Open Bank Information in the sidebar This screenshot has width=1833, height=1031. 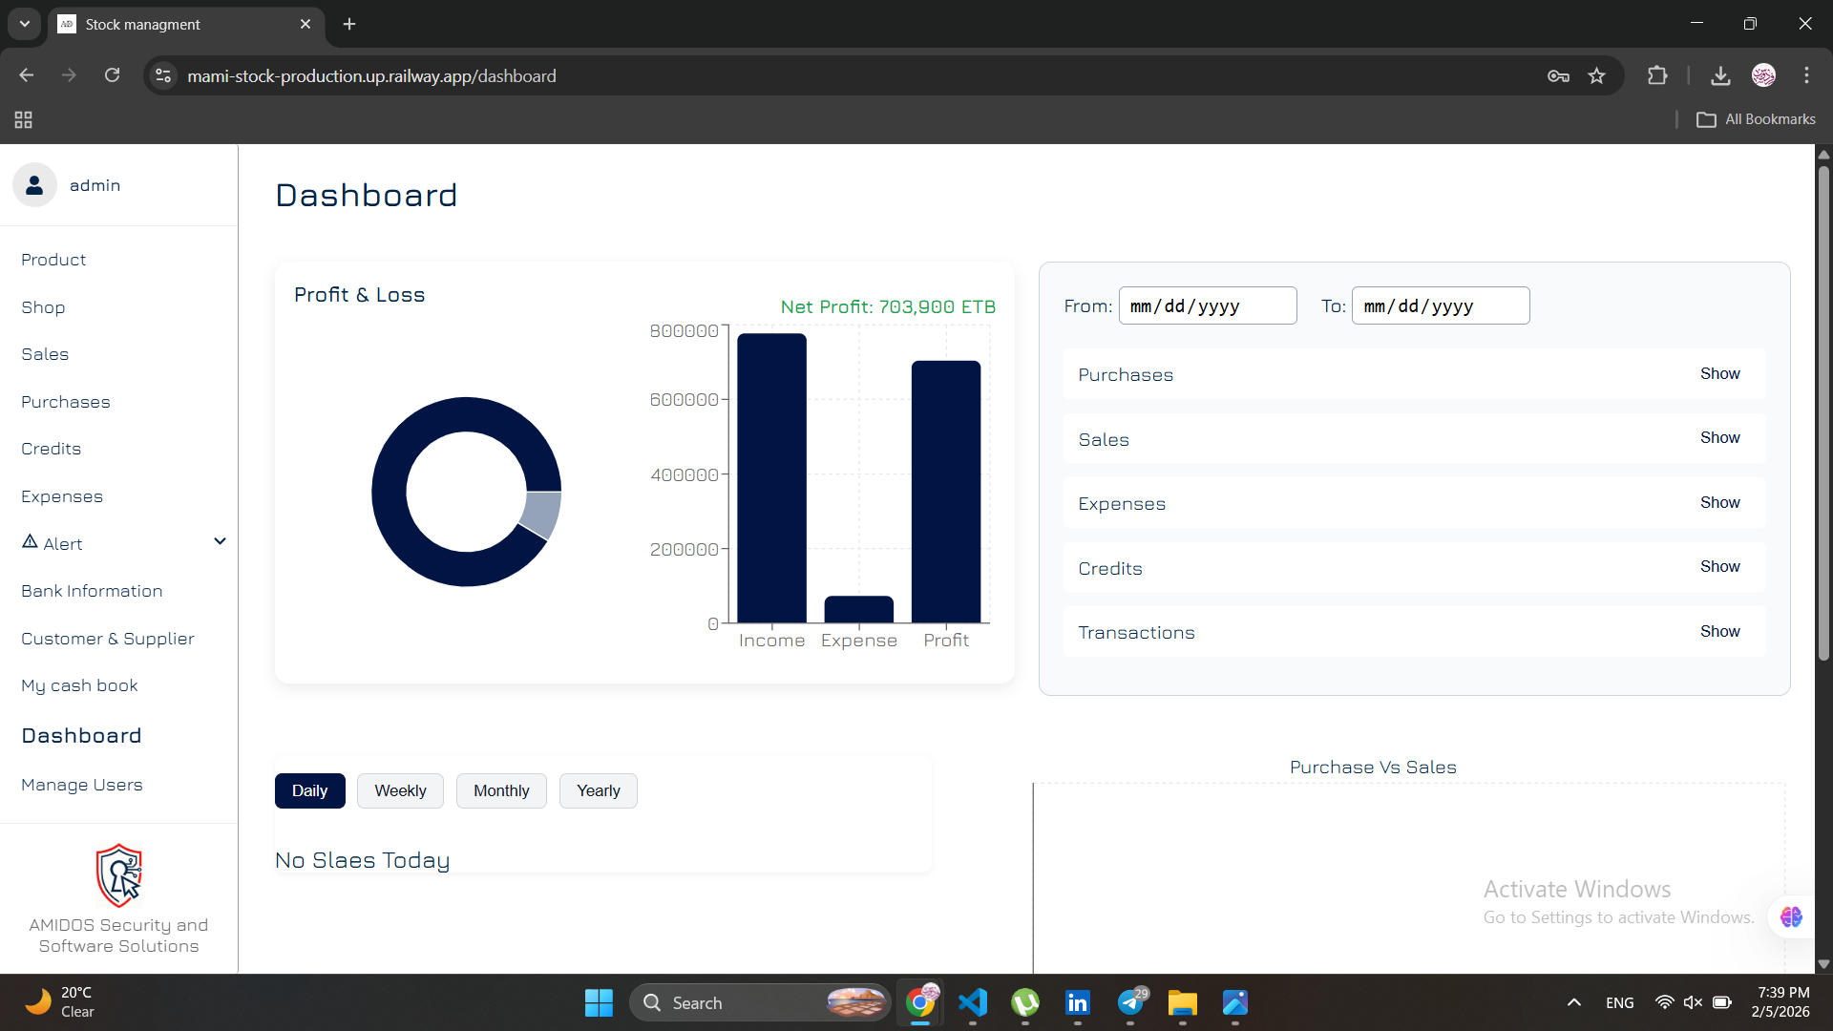coord(92,591)
